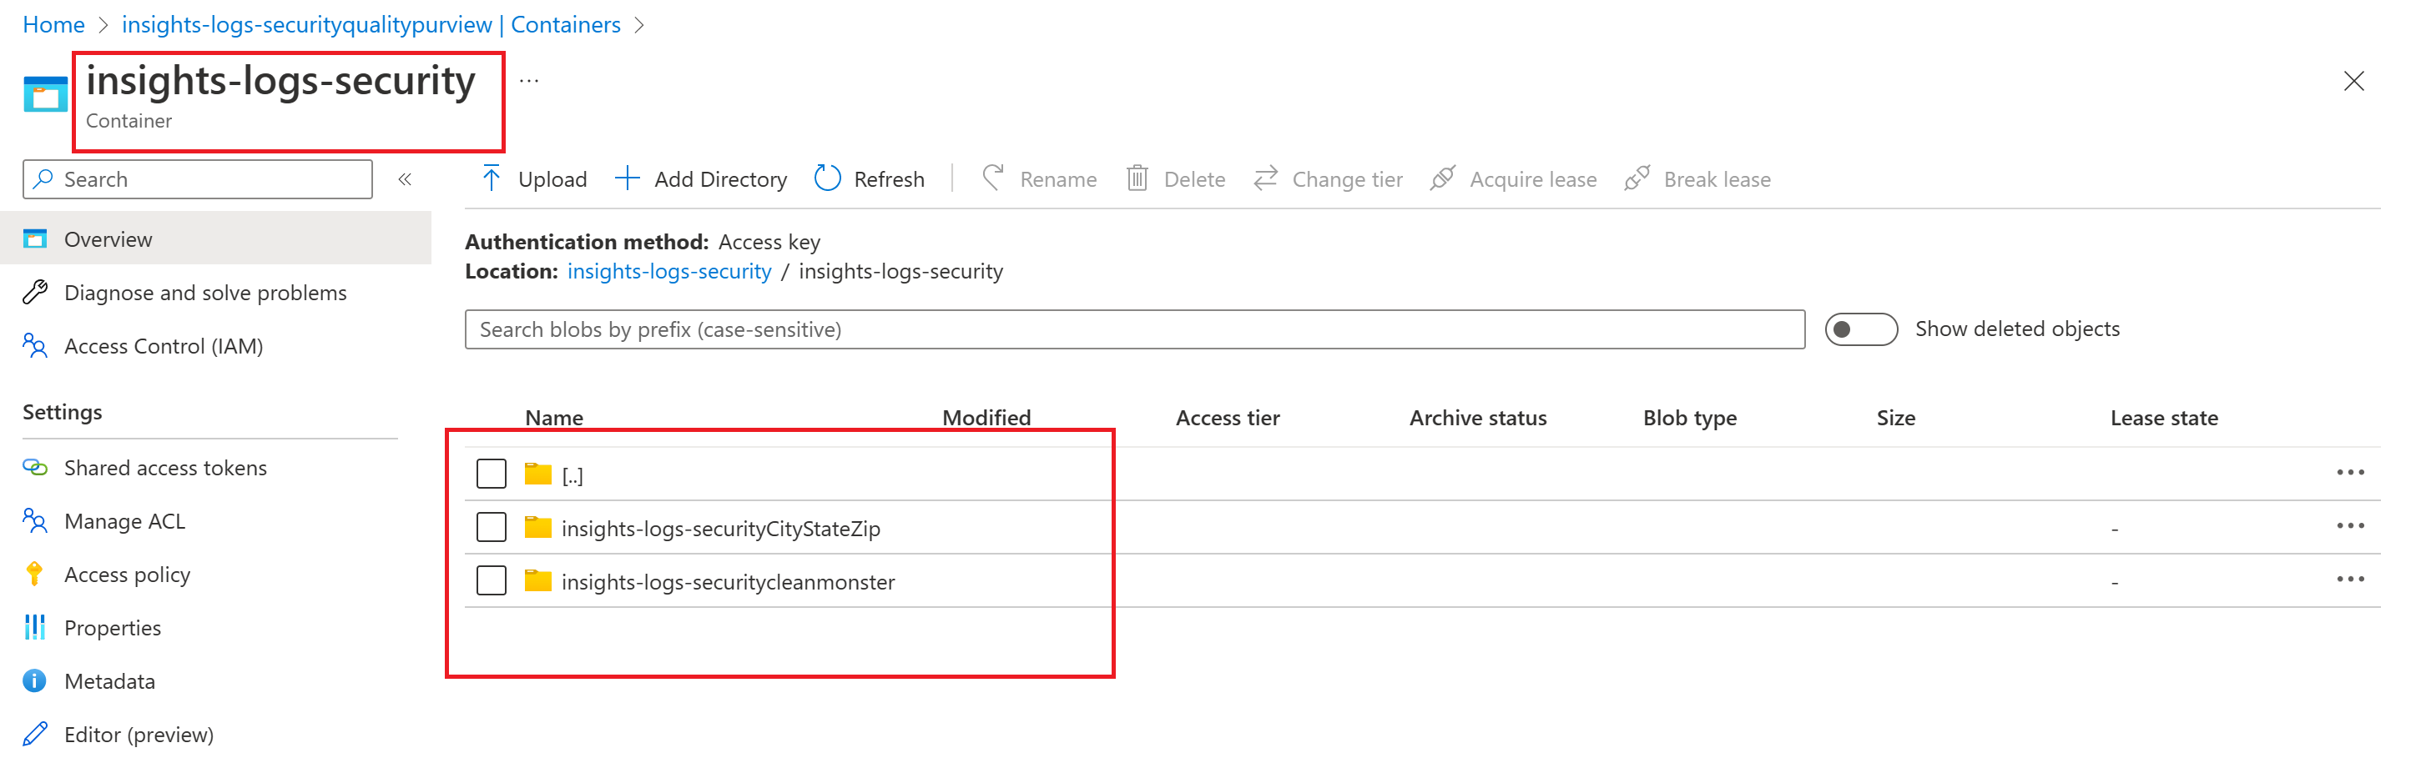Sort by the Name column header

(554, 417)
